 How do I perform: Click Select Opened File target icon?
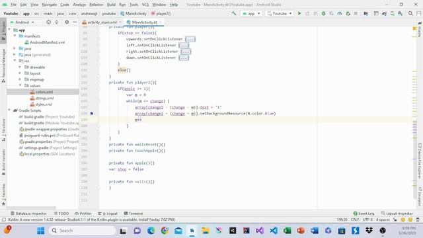click(x=48, y=22)
